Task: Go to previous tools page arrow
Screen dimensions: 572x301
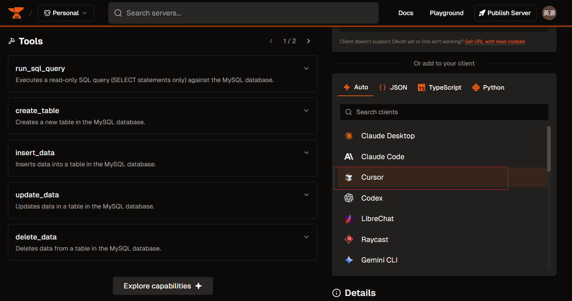Action: tap(271, 41)
